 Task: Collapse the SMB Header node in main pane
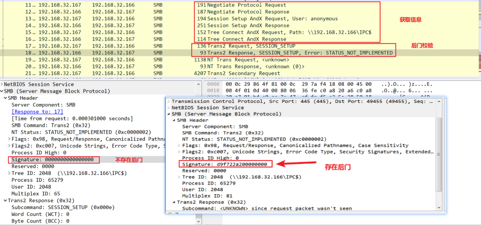tap(5, 98)
